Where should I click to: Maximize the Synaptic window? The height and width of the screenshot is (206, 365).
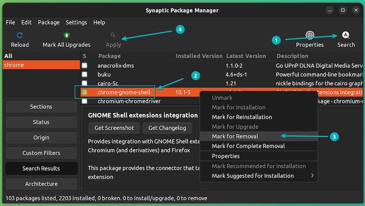(x=343, y=10)
